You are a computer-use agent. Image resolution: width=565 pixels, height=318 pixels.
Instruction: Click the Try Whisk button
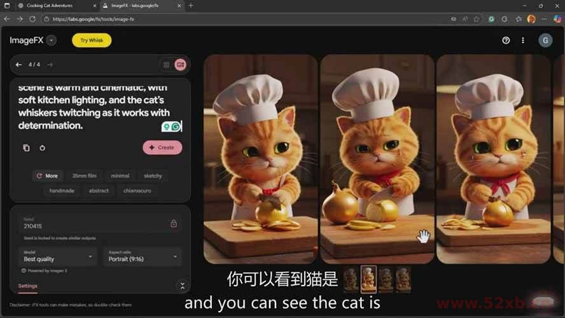point(92,40)
